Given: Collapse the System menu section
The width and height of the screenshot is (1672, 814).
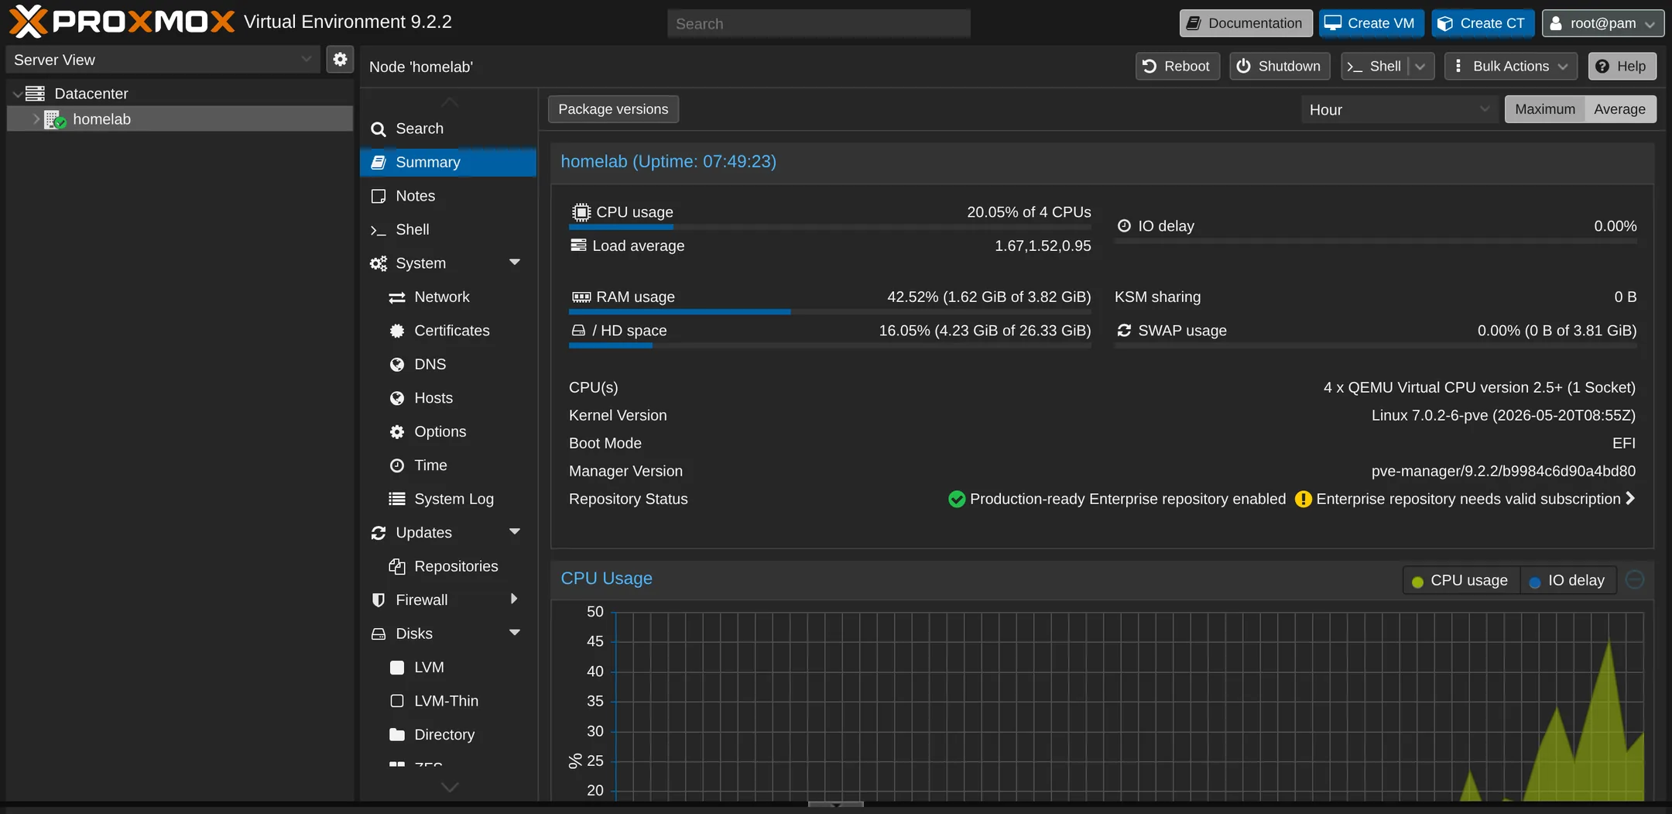Looking at the screenshot, I should click(515, 263).
